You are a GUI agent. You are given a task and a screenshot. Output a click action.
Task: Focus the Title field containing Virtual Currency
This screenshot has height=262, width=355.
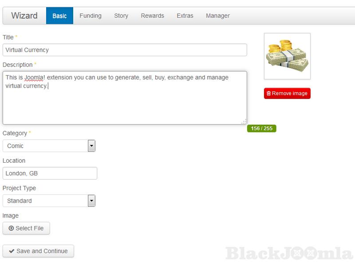click(x=124, y=50)
